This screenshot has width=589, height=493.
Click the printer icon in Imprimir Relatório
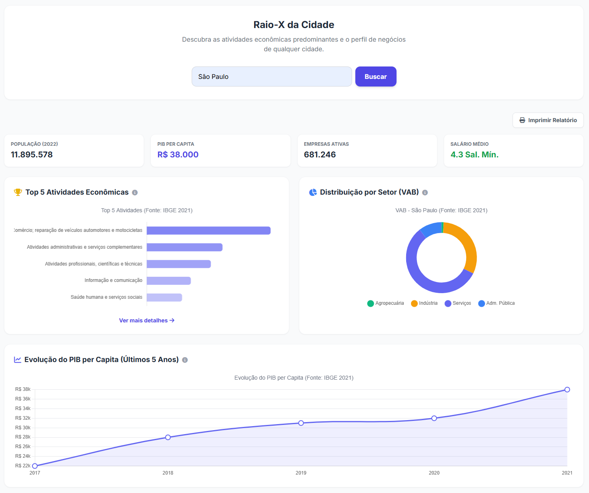(x=522, y=120)
